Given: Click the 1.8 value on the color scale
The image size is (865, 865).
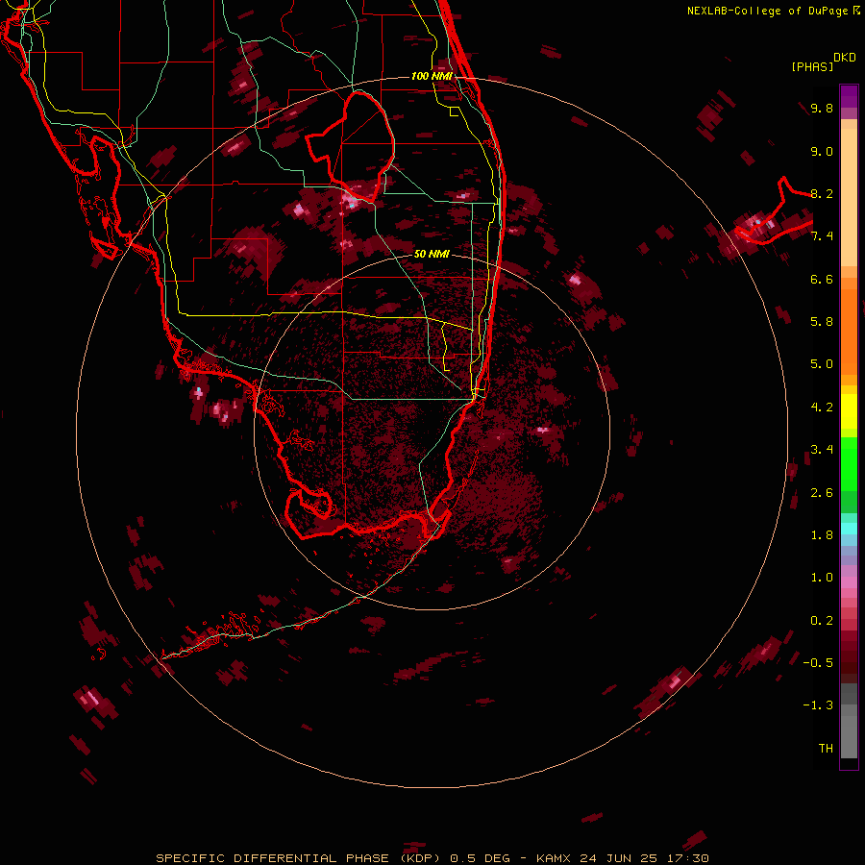Looking at the screenshot, I should tap(822, 535).
